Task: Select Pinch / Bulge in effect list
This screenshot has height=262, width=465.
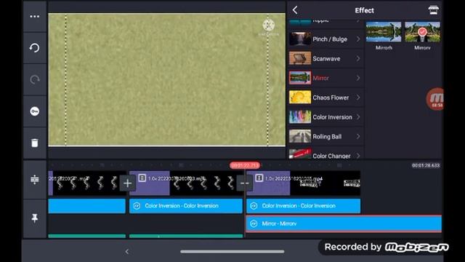Action: 325,39
